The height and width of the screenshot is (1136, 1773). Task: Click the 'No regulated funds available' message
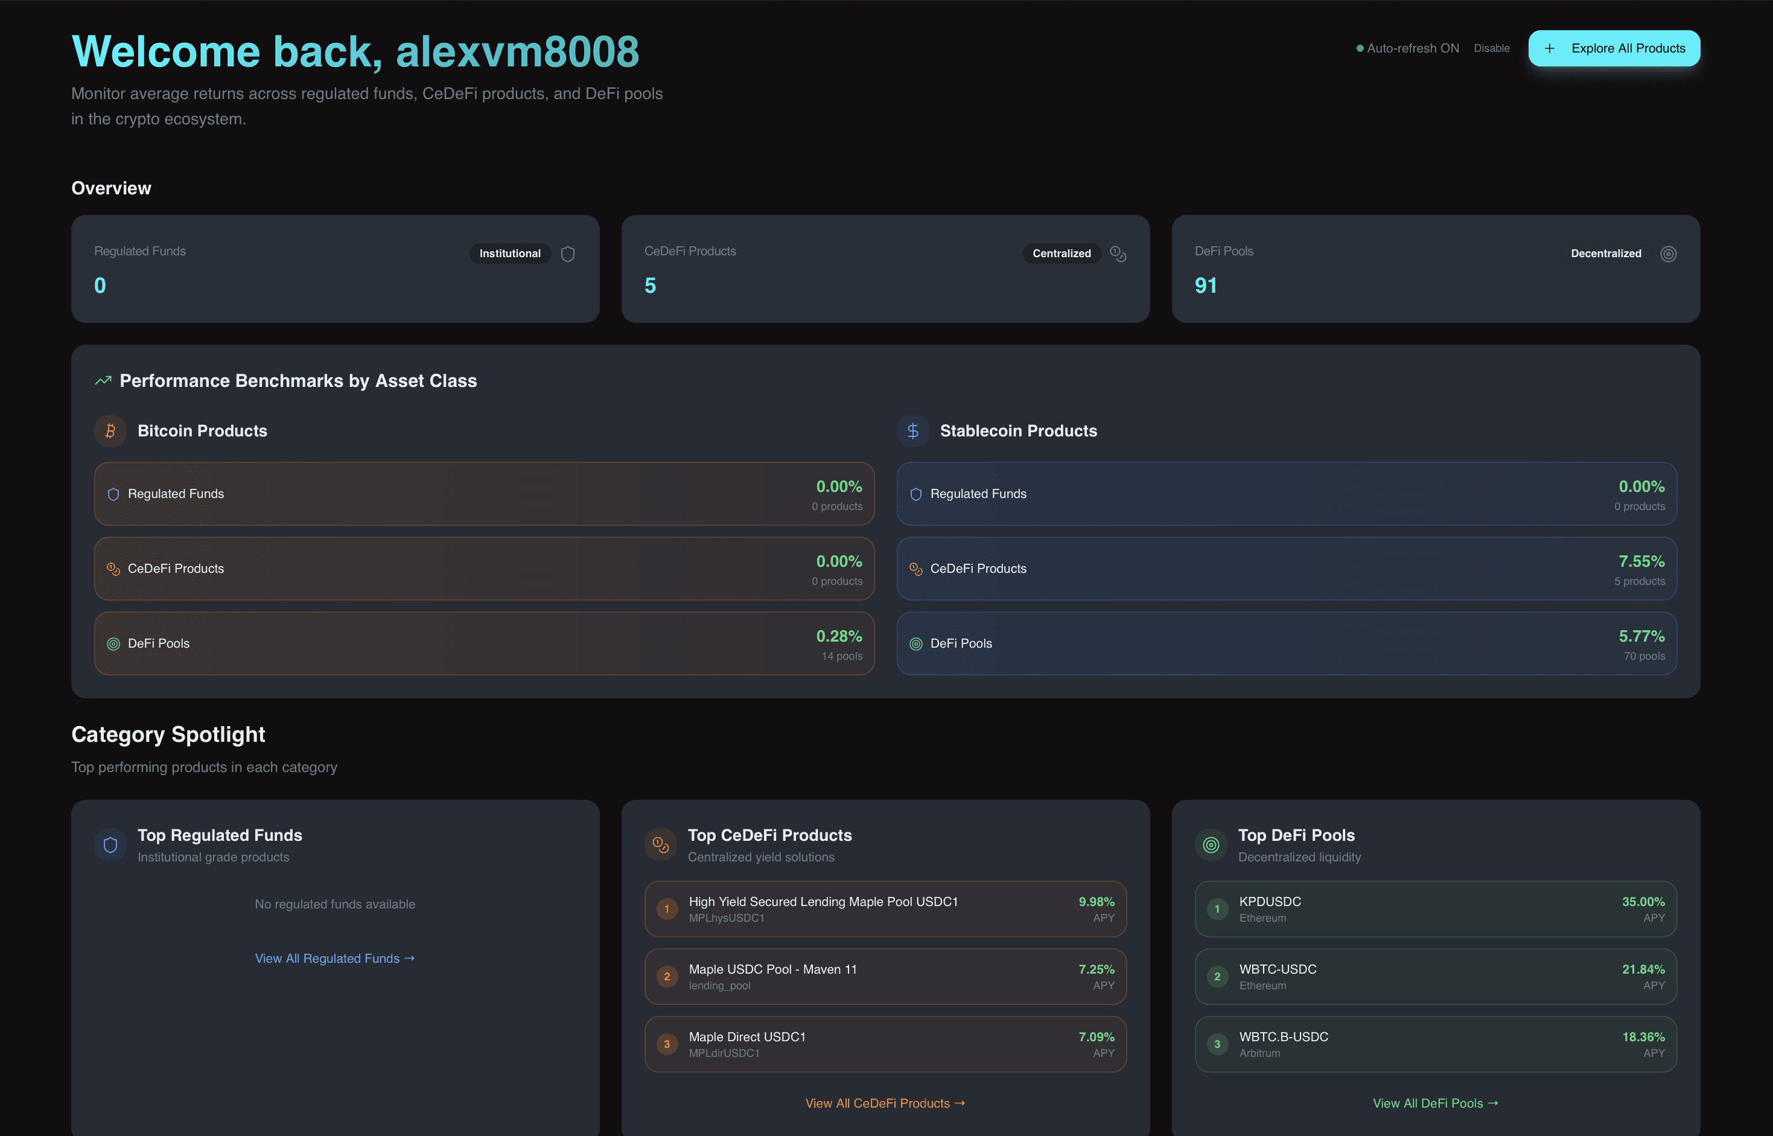[x=335, y=904]
